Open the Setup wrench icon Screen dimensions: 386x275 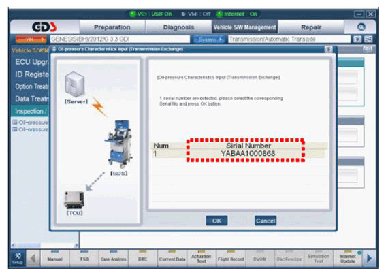click(x=18, y=258)
